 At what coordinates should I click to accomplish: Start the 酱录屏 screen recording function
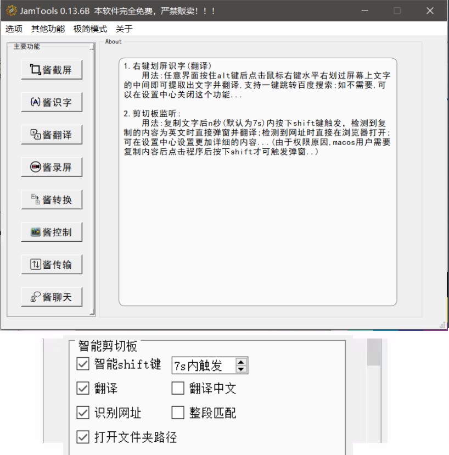pos(52,167)
